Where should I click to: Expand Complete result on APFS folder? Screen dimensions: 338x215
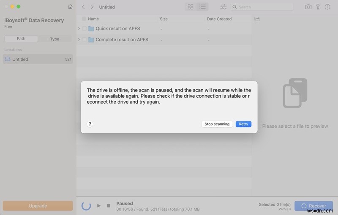point(79,40)
